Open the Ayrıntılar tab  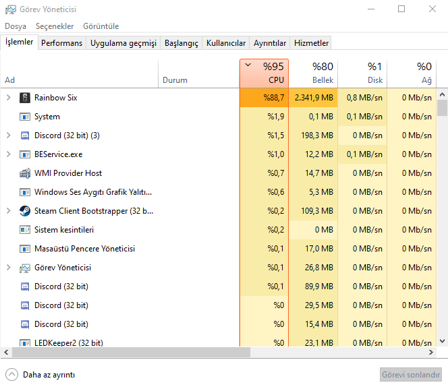point(270,43)
